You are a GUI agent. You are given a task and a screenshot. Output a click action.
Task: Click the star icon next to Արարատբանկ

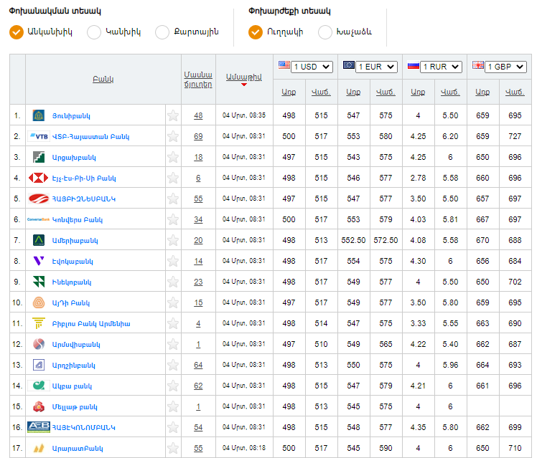pyautogui.click(x=173, y=448)
